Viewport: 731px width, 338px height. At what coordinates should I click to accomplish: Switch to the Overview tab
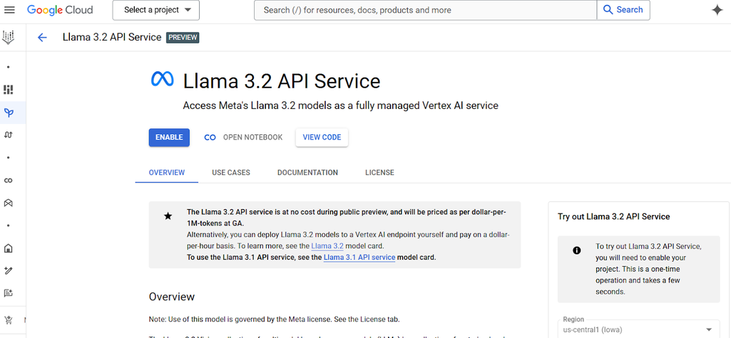click(167, 172)
